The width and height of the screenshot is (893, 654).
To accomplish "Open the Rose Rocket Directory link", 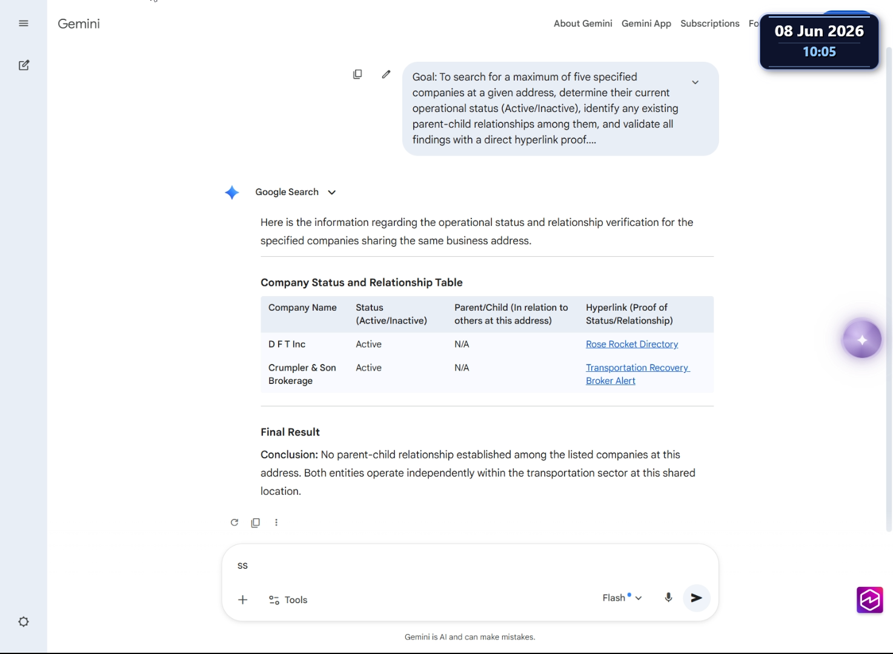I will [x=632, y=344].
